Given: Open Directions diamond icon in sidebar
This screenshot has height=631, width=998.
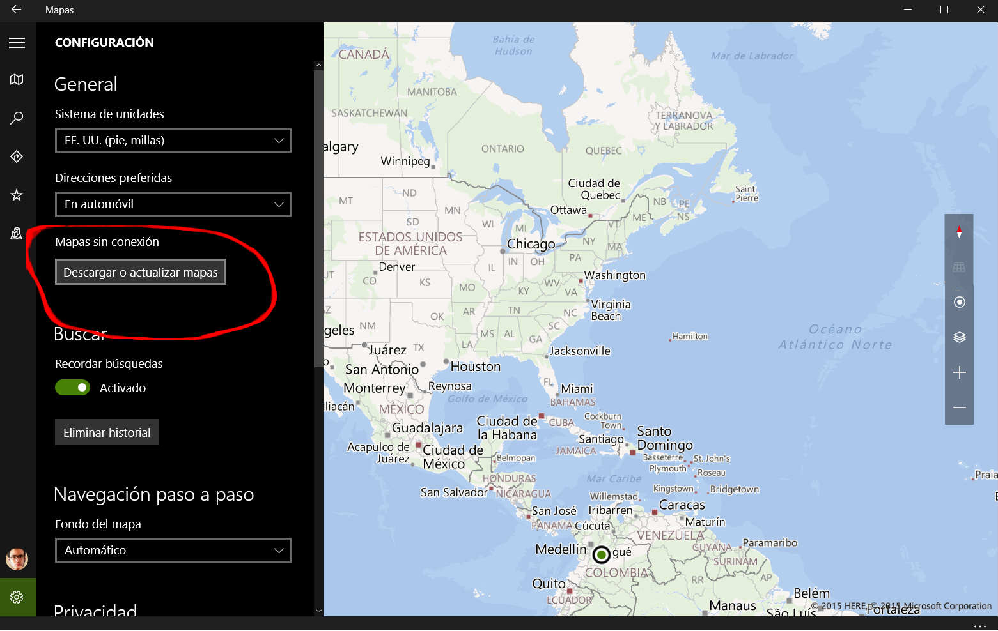Looking at the screenshot, I should click(x=17, y=156).
